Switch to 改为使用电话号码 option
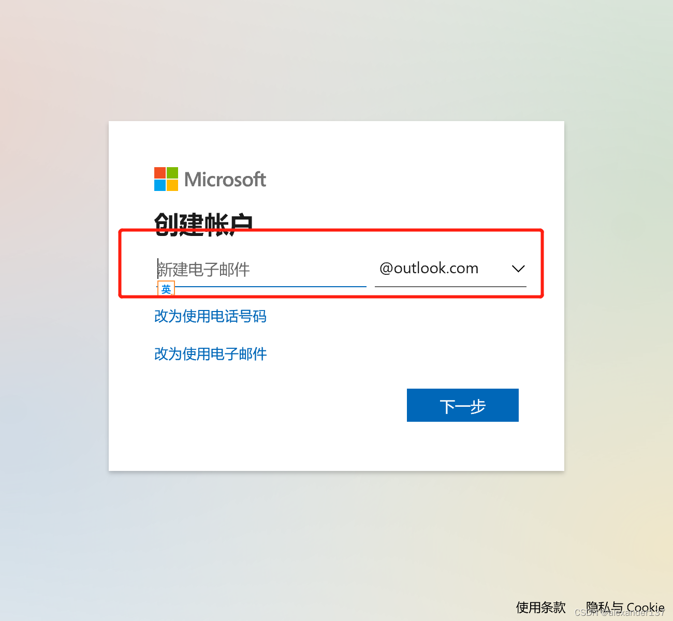The height and width of the screenshot is (621, 673). 210,316
